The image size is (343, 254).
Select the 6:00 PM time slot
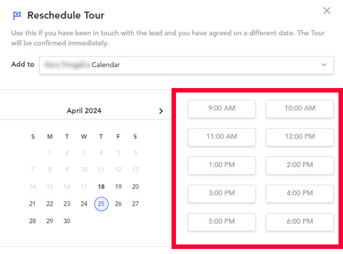click(300, 222)
